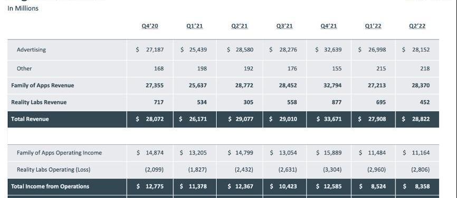
Task: Select the Q3'21 column header
Action: pyautogui.click(x=284, y=26)
